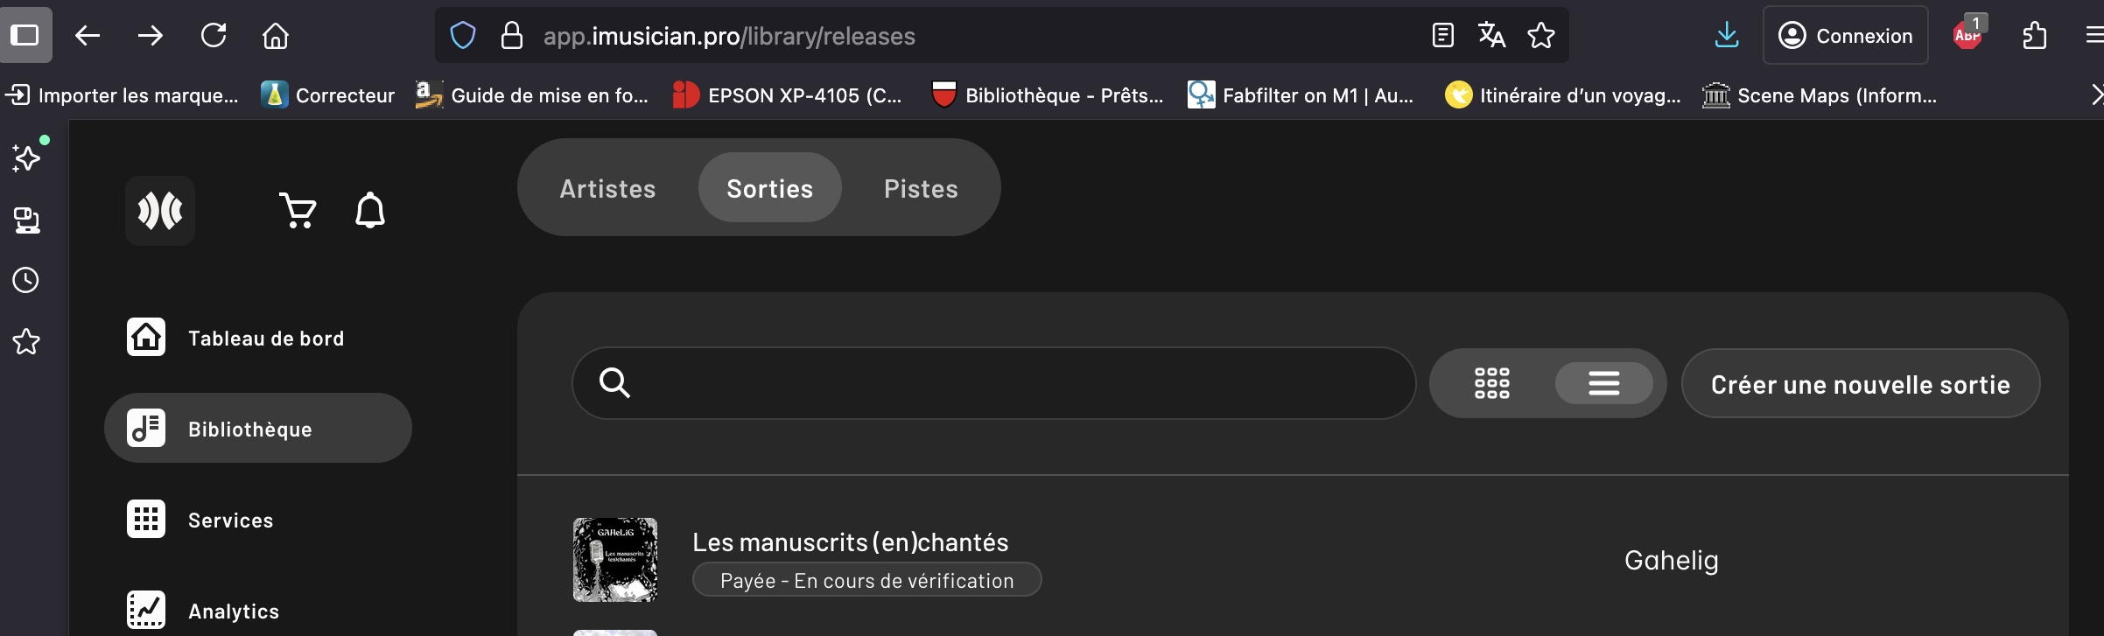Open the Pistes tab
Viewport: 2104px width, 636px height.
click(921, 188)
